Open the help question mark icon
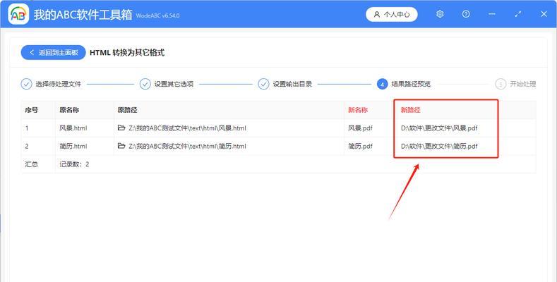This screenshot has width=557, height=282. [x=466, y=14]
